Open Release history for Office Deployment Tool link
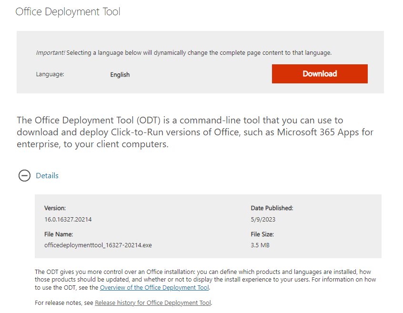 coord(153,303)
